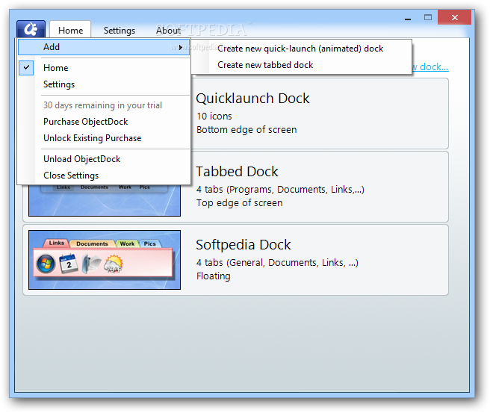The image size is (490, 413).
Task: Click the Add submenu arrow
Action: (x=181, y=47)
